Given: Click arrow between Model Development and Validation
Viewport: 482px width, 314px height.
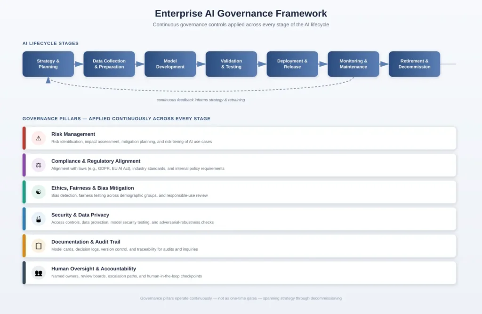Looking at the screenshot, I should tap(201, 64).
